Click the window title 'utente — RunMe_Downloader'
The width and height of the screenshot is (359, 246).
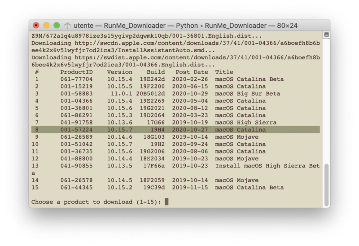pyautogui.click(x=119, y=26)
